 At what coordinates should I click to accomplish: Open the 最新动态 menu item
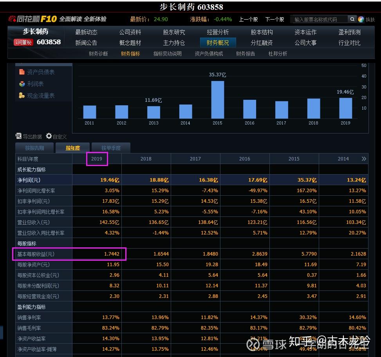click(x=86, y=32)
